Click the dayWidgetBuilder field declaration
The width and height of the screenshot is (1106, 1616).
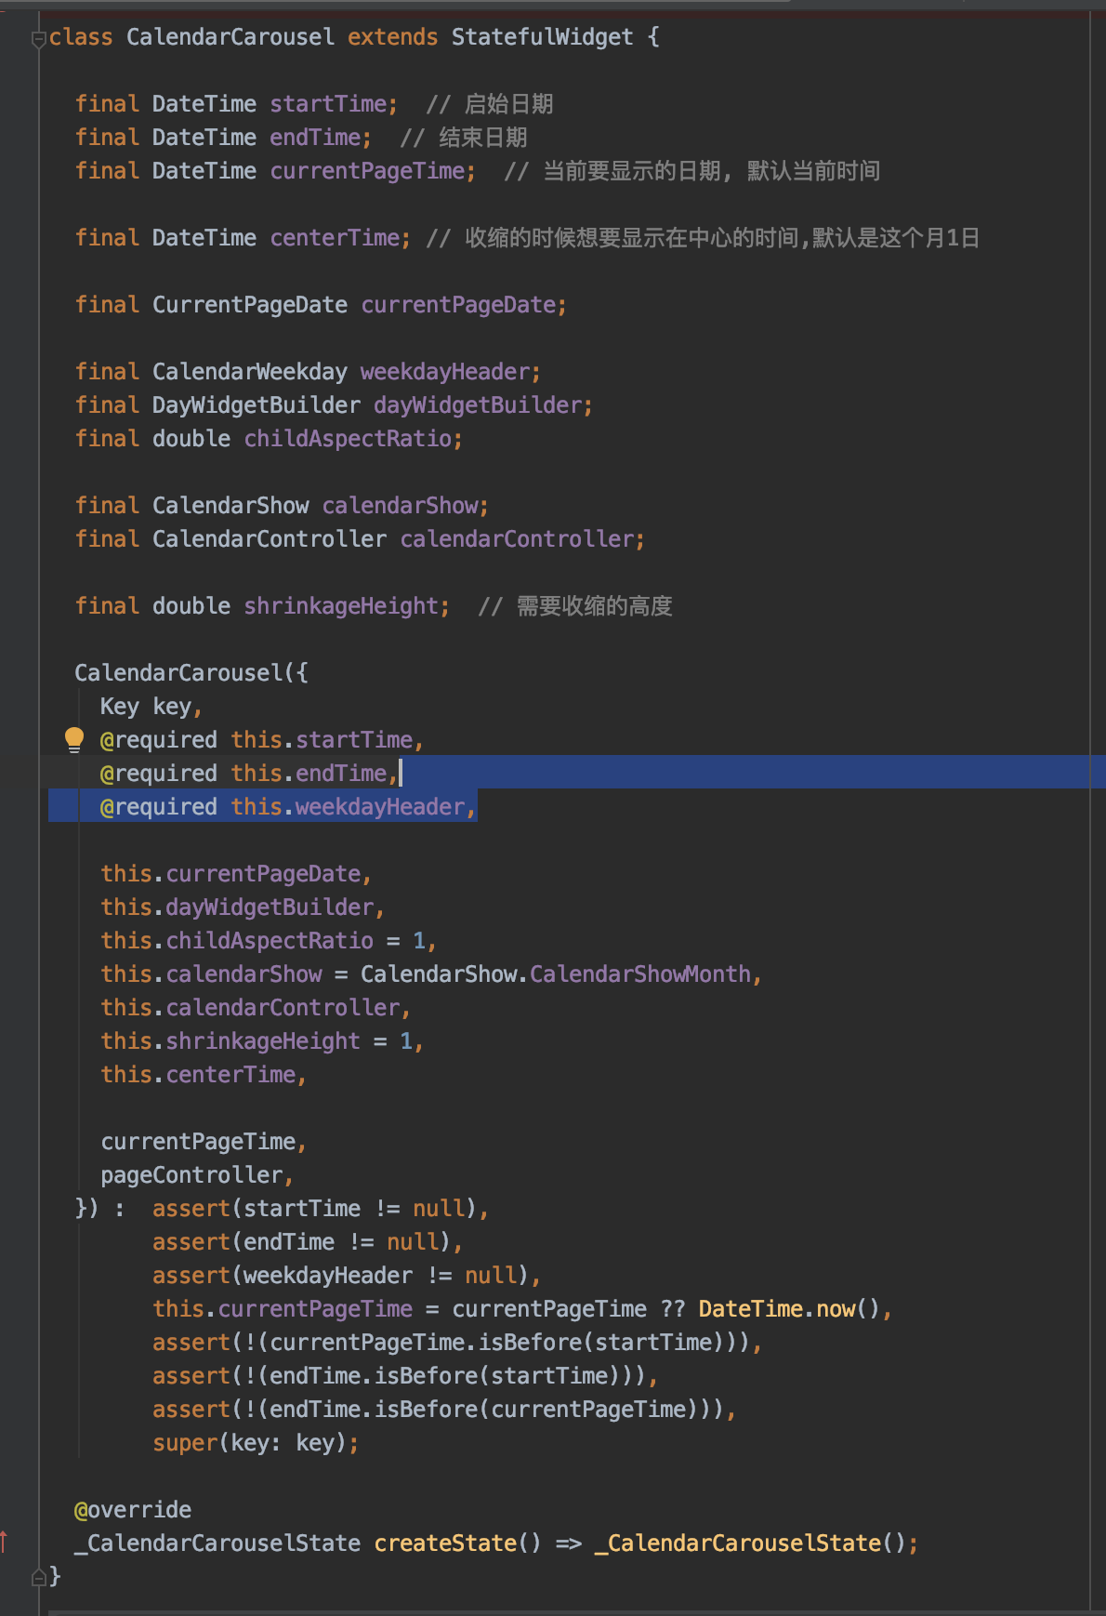[x=334, y=405]
